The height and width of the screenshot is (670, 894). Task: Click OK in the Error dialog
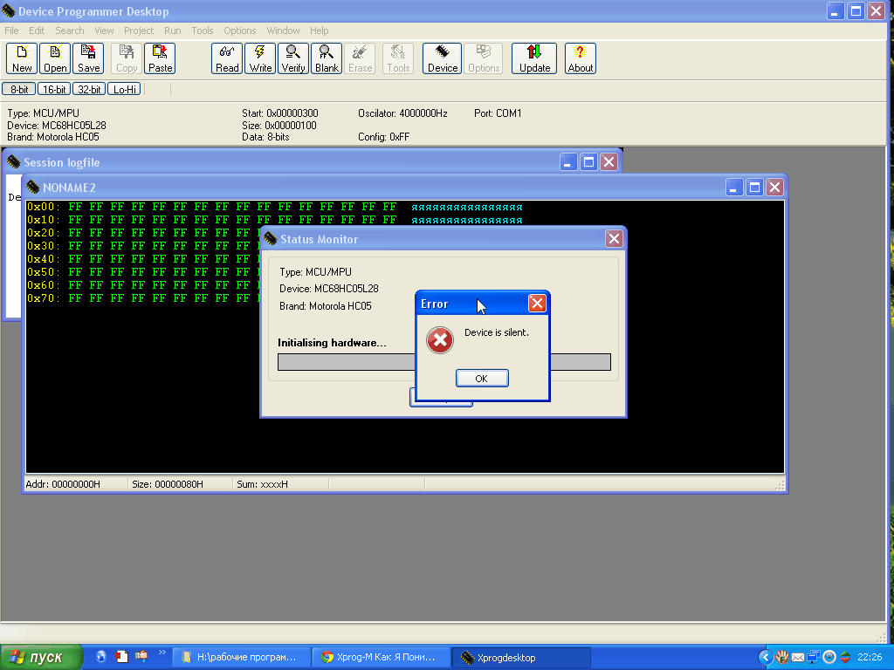pos(482,379)
